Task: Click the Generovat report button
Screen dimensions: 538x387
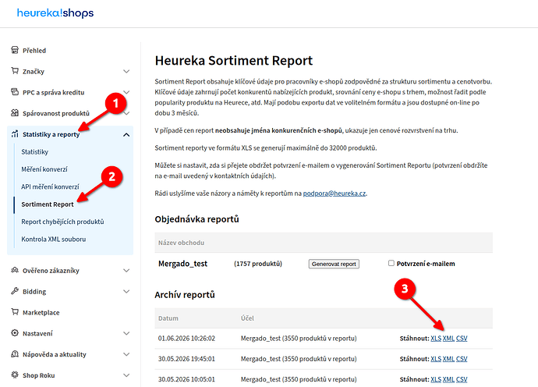Action: [x=334, y=264]
